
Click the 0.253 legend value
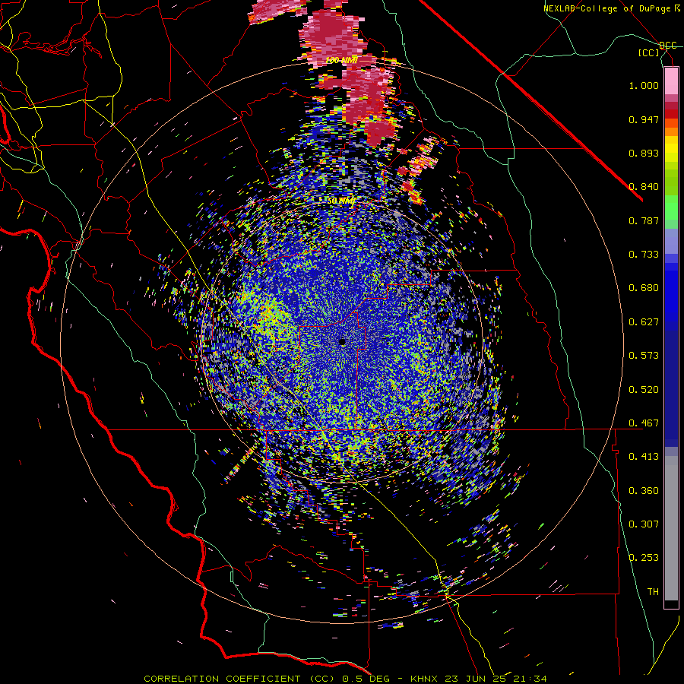[644, 558]
